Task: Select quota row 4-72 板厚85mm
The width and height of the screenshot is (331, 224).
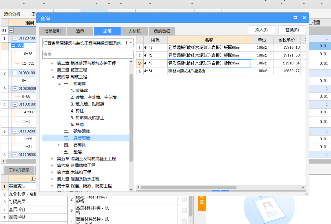Action: click(x=221, y=56)
